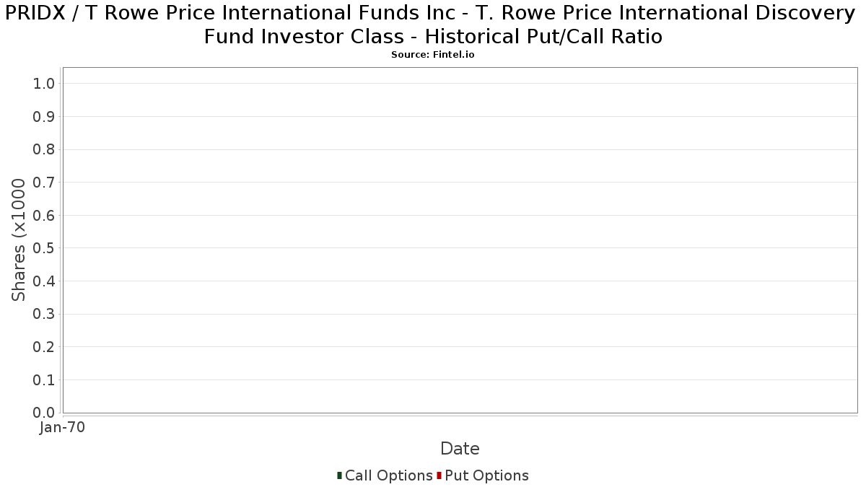Pick the 0.3 y-axis tick label
Screen dimensions: 866x487
click(x=44, y=315)
